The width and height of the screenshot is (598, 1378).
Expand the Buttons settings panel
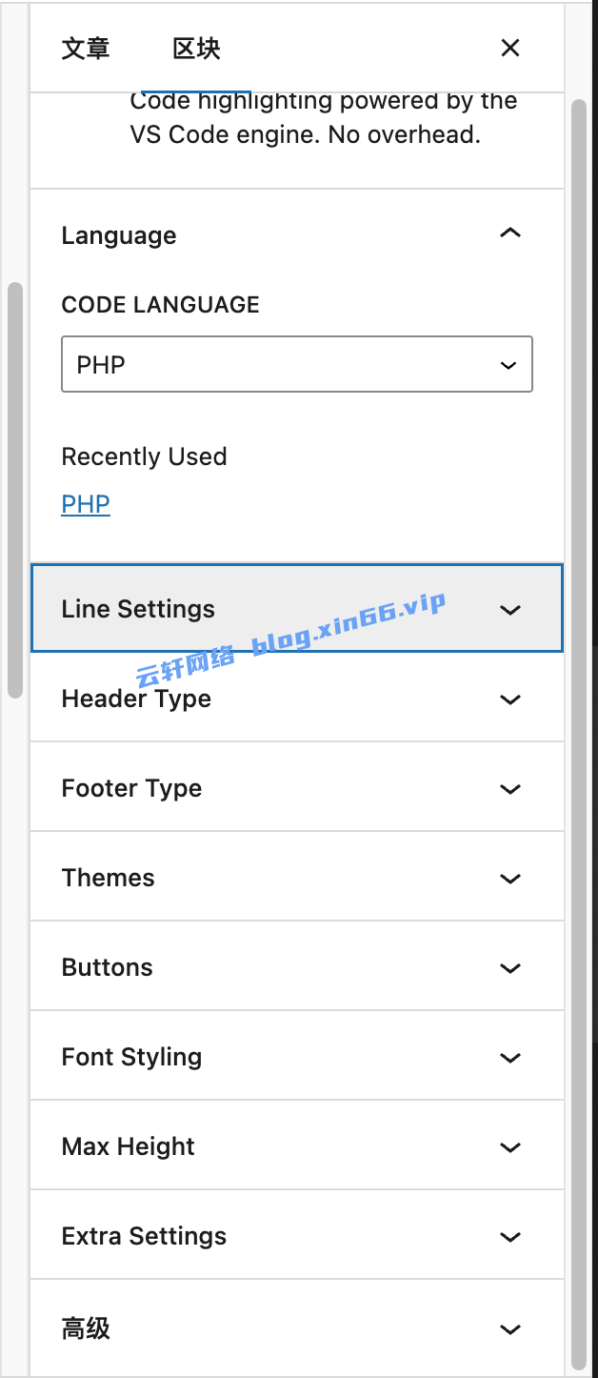click(x=297, y=967)
